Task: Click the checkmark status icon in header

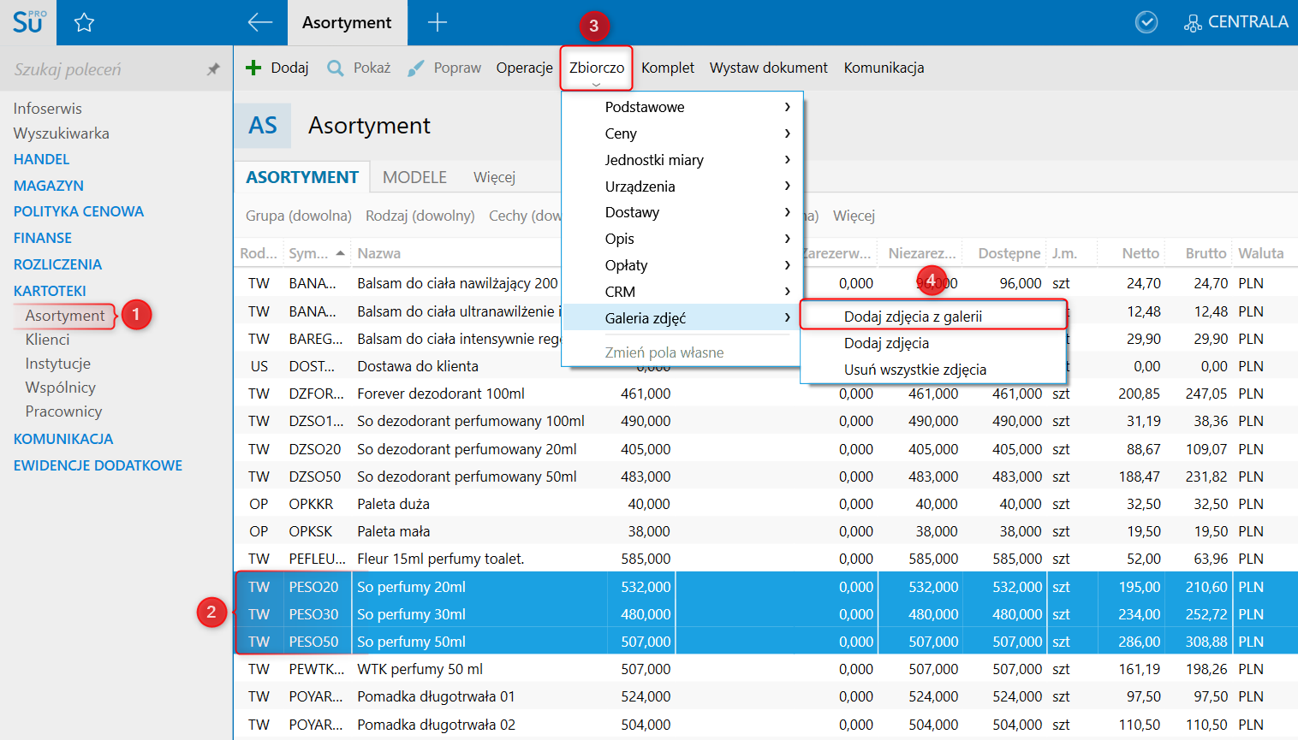Action: pos(1146,22)
